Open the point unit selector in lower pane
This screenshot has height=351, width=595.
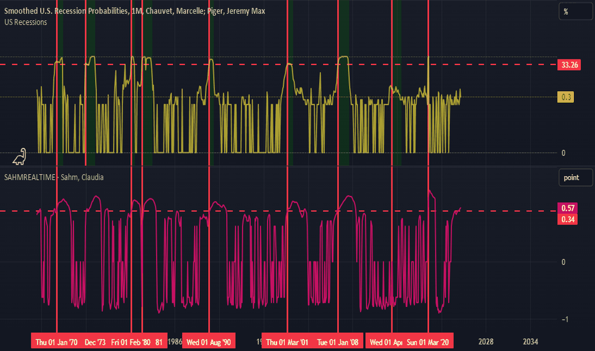click(x=575, y=177)
